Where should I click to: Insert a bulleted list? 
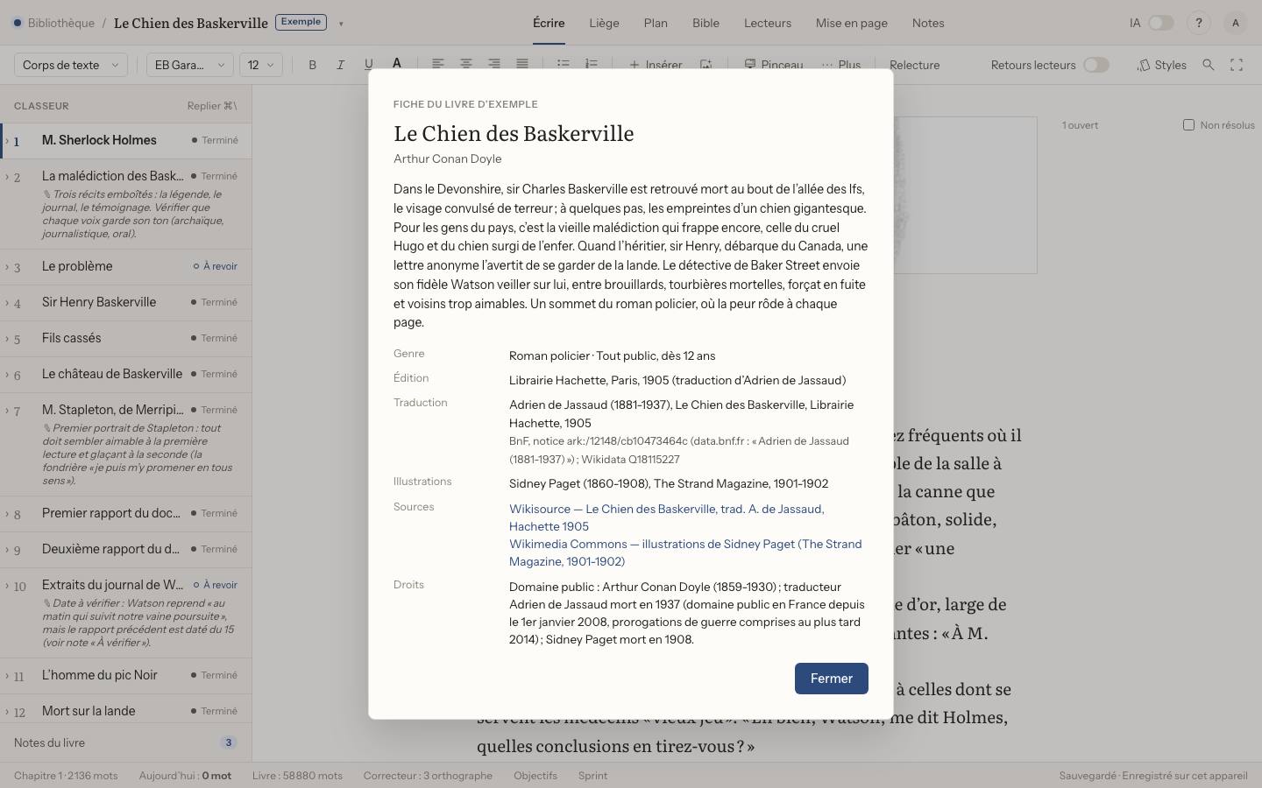[x=564, y=64]
